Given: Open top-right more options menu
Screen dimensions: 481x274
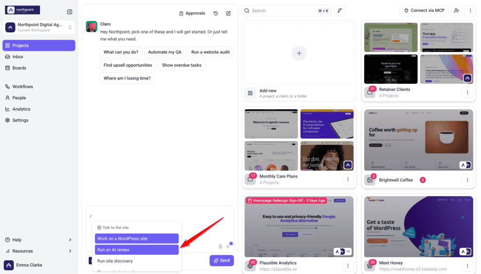Looking at the screenshot, I should pos(470,10).
